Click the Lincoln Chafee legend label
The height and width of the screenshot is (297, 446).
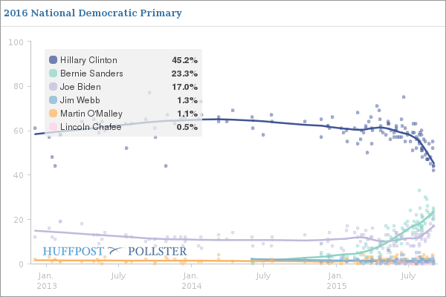88,127
